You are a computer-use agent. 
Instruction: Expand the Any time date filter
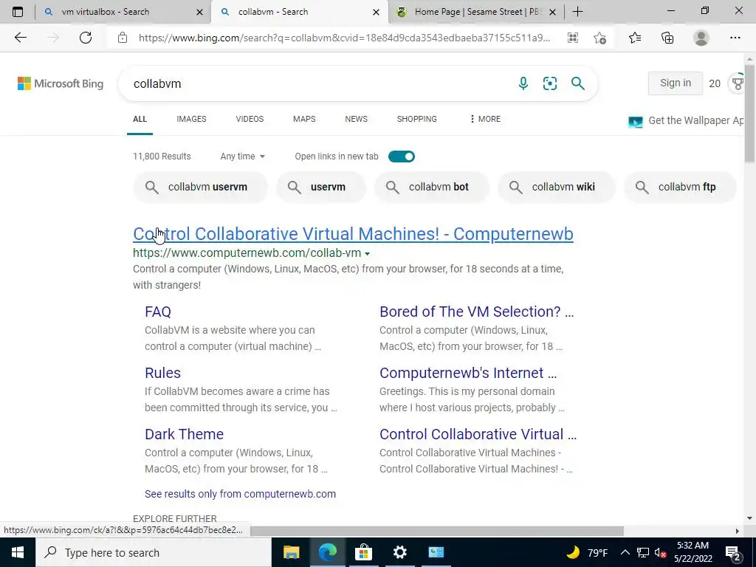pyautogui.click(x=242, y=157)
